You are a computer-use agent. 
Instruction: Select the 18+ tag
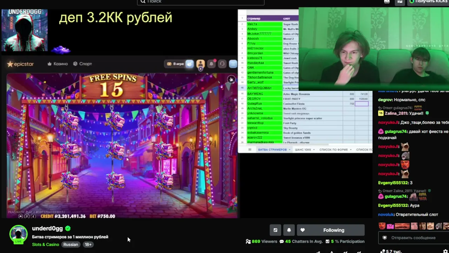88,245
